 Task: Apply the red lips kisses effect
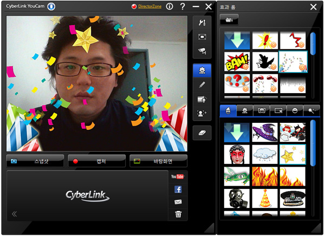point(265,84)
